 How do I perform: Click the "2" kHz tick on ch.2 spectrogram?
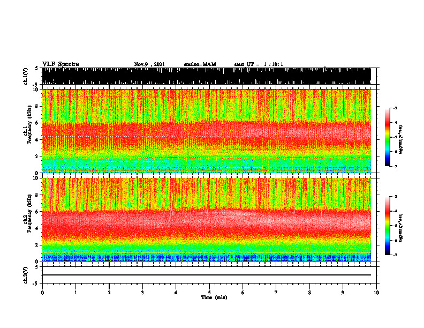tap(37, 245)
